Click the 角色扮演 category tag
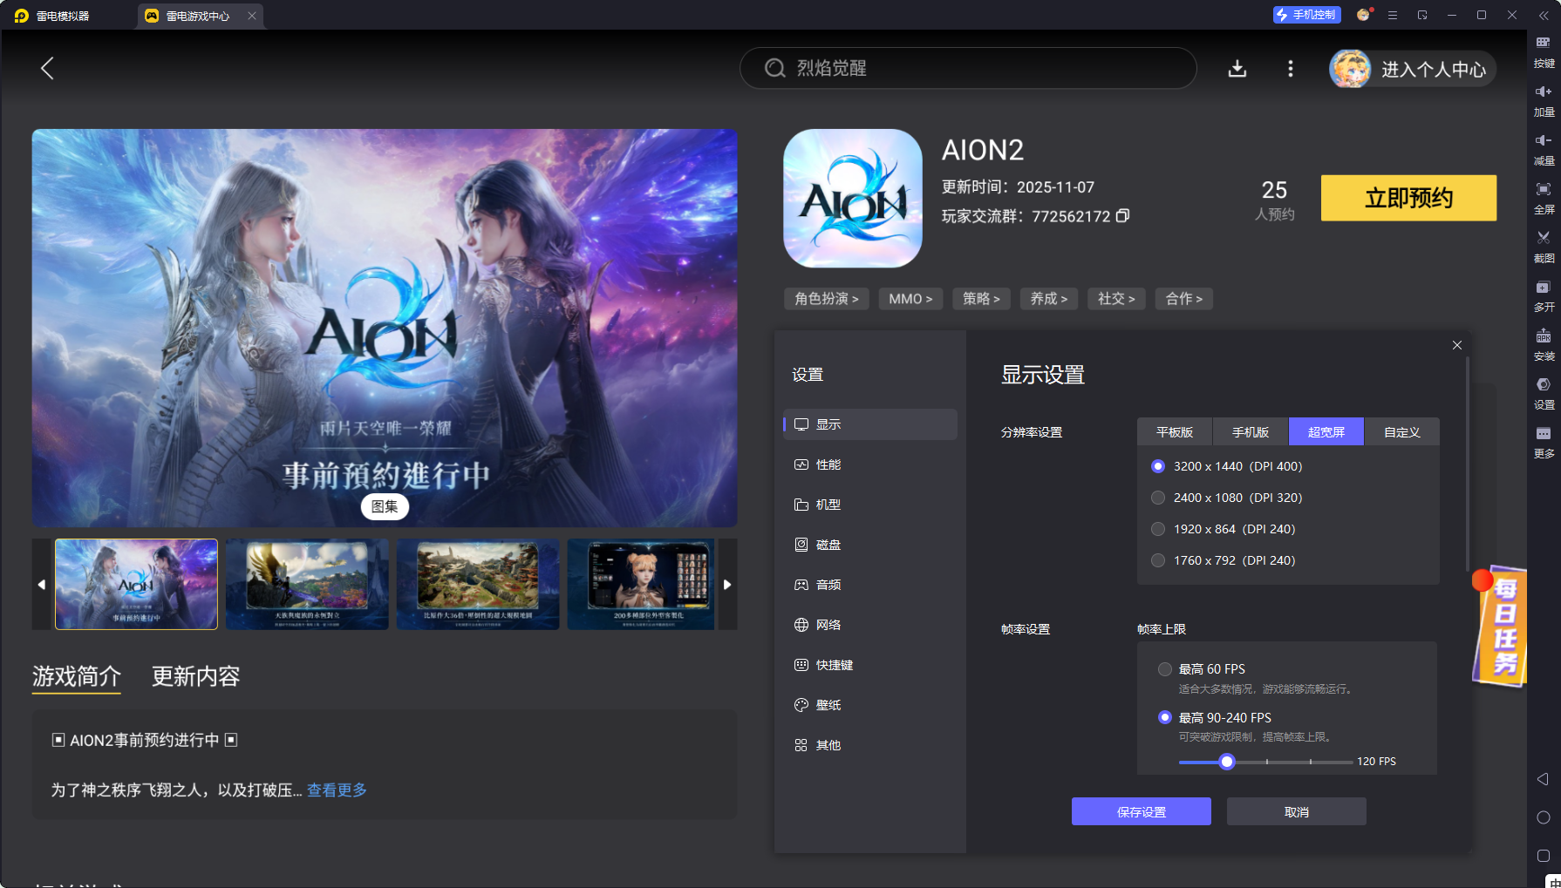The image size is (1561, 888). pyautogui.click(x=826, y=298)
